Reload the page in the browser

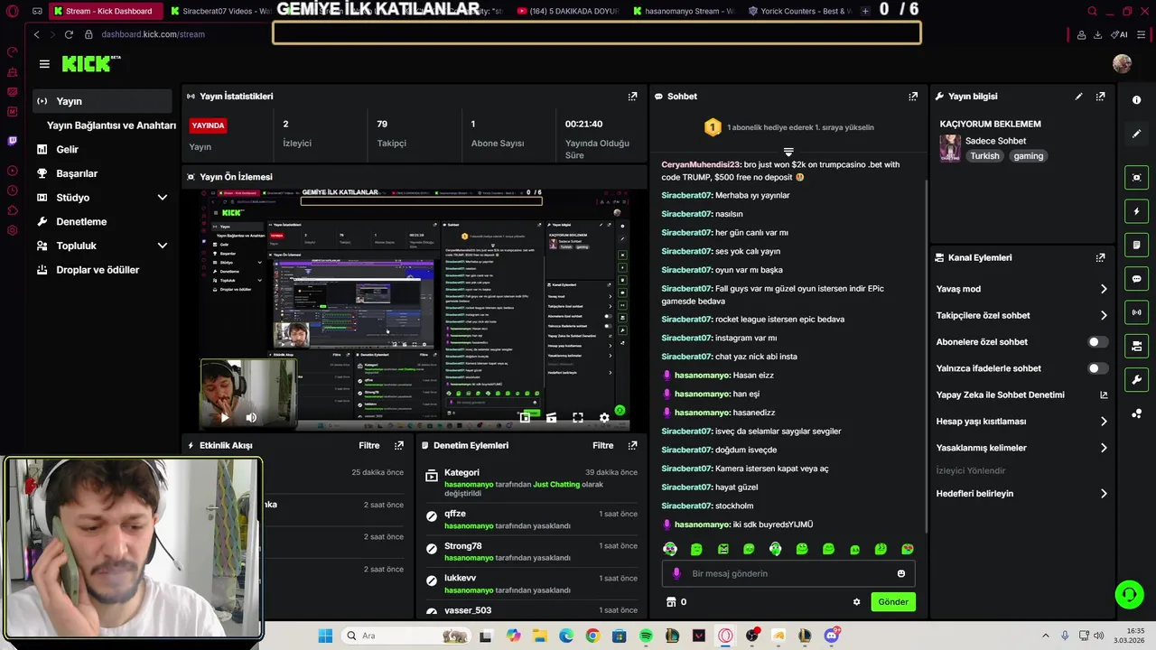pos(69,34)
